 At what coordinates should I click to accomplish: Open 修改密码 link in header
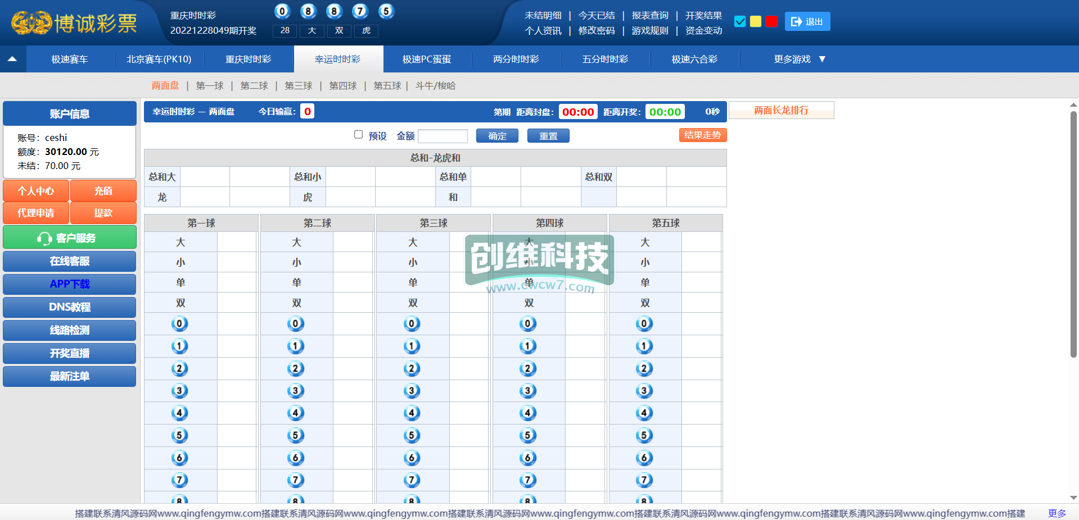[597, 30]
